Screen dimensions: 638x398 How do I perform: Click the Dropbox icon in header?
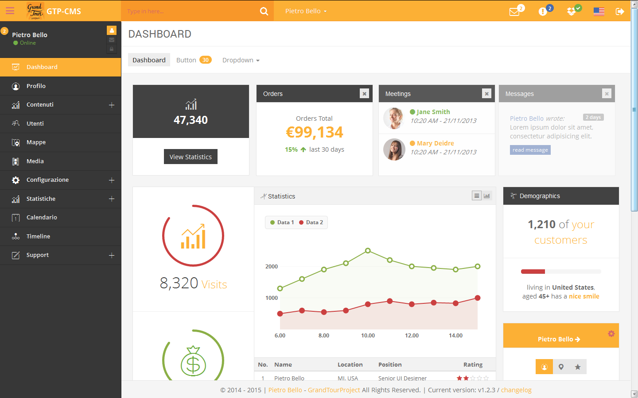[572, 11]
